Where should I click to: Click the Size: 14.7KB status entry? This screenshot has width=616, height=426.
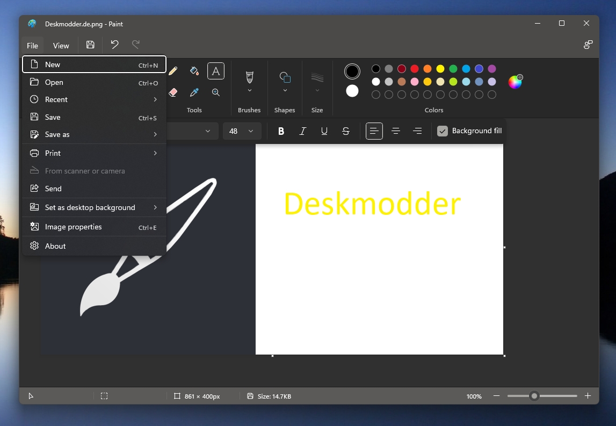click(269, 396)
